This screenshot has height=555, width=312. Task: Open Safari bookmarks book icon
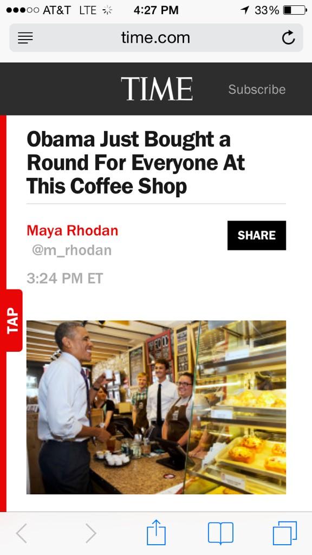pyautogui.click(x=220, y=533)
